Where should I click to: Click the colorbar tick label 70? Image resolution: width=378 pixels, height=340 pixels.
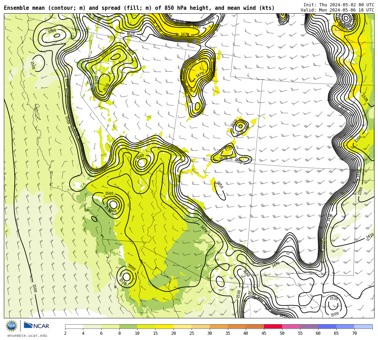click(x=354, y=333)
